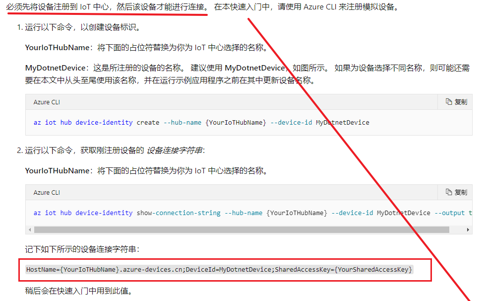Screen dimensions: 486x301
Task: Click the copy icon in the create command block
Action: pyautogui.click(x=449, y=102)
